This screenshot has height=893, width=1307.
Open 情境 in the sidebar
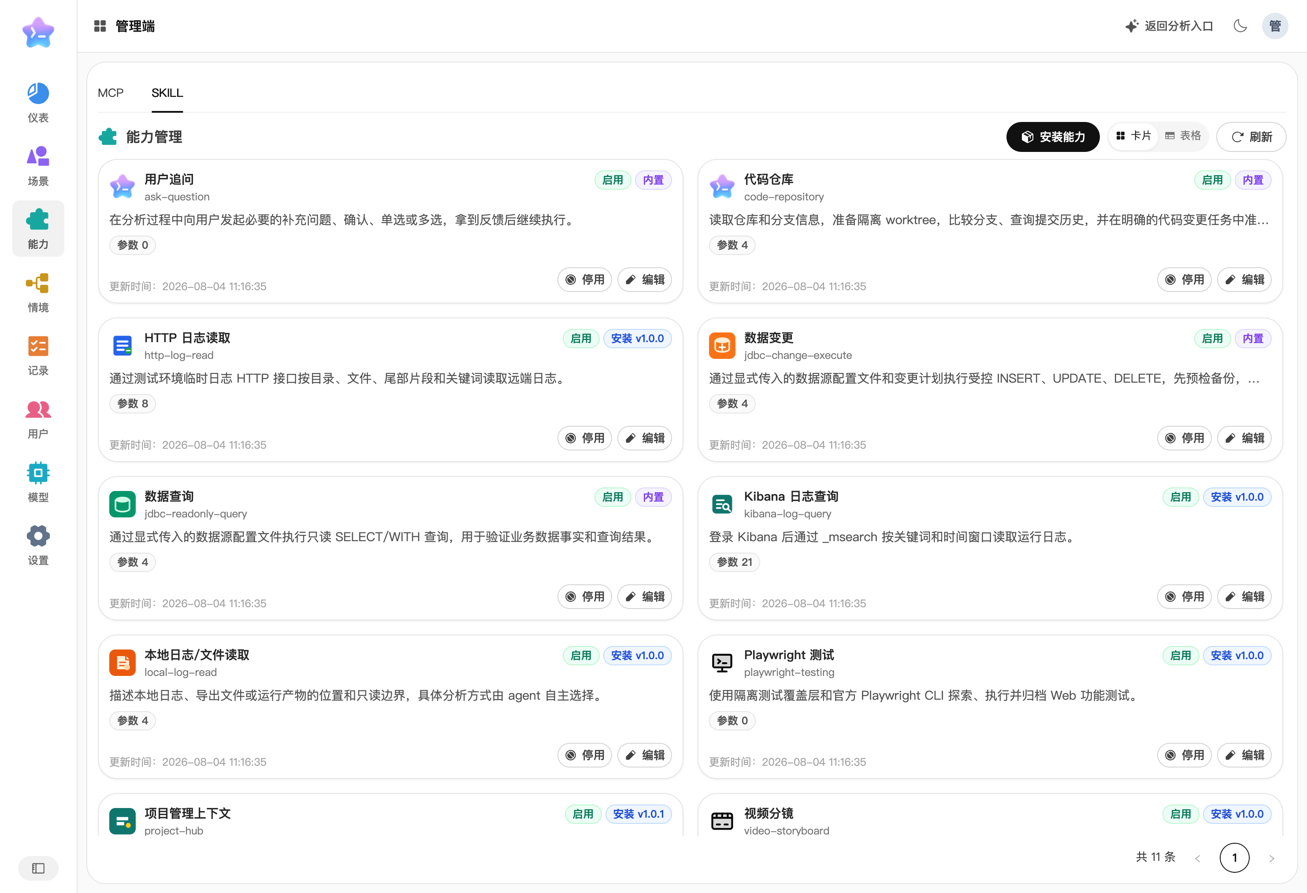pos(38,292)
